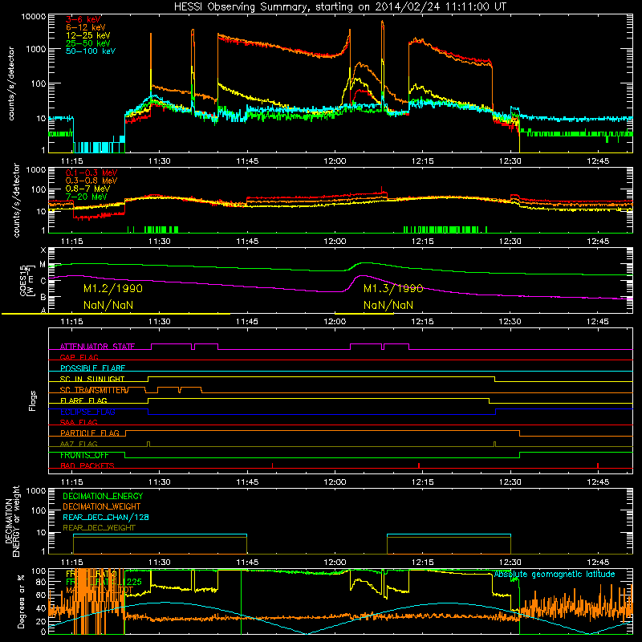642x642 pixels.
Task: Select the ECLIPSE_FLAG label
Action: (x=87, y=412)
